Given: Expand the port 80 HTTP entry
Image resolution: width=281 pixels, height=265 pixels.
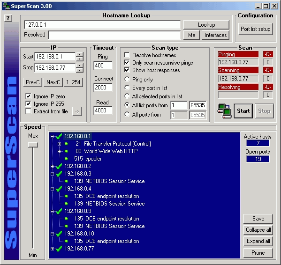Looking at the screenshot, I should coord(59,151).
